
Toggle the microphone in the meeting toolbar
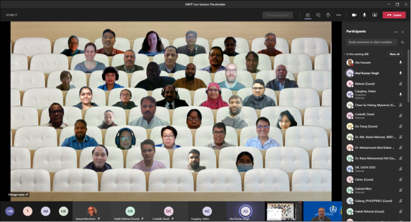point(364,15)
